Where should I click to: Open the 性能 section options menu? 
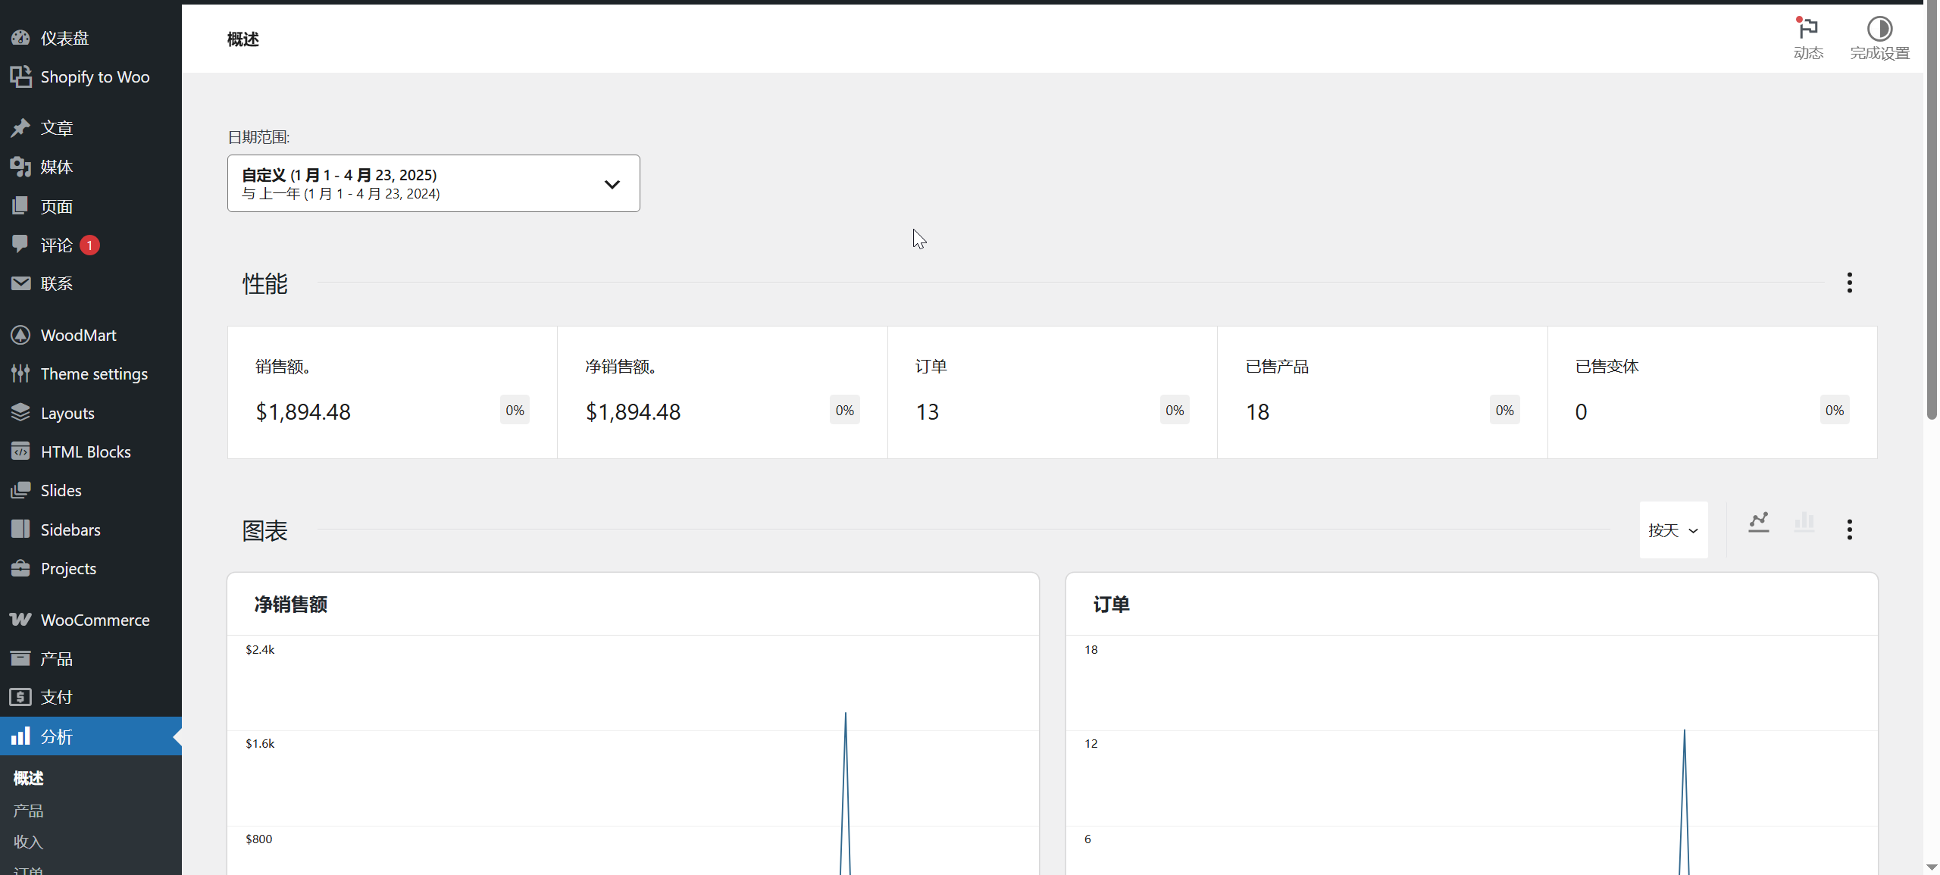[1850, 283]
